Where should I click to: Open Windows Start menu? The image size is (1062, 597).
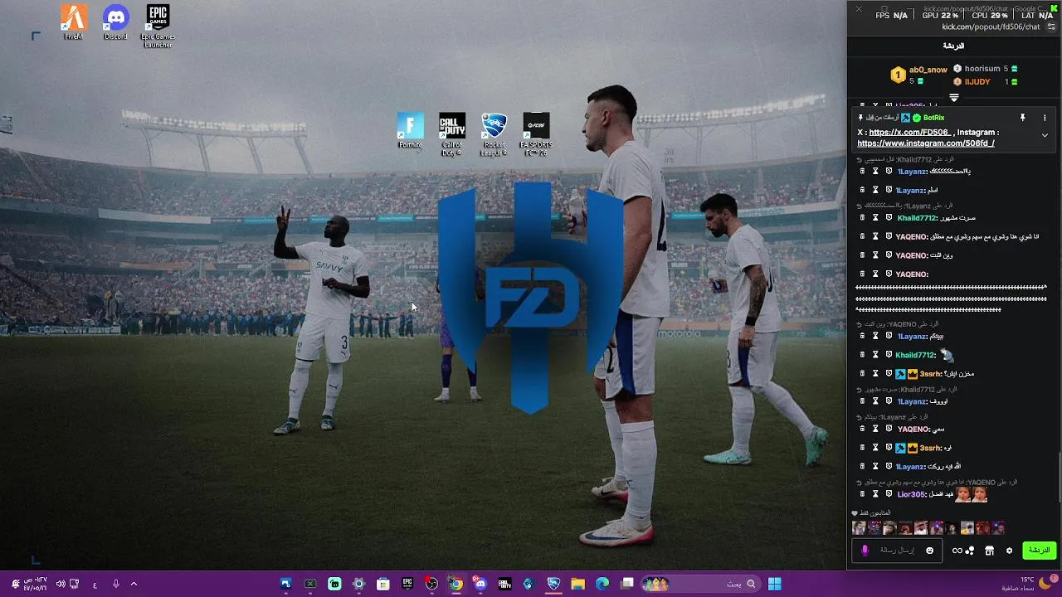[774, 584]
